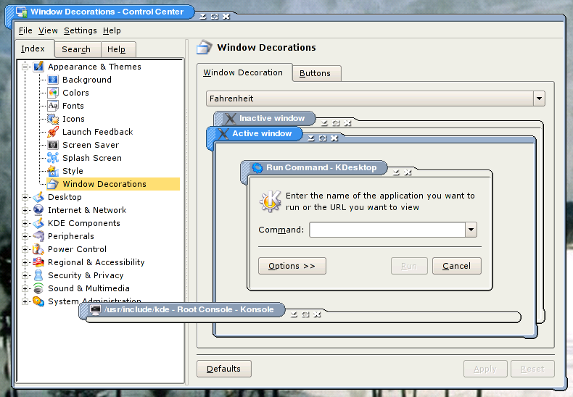Click the Style module icon
Image resolution: width=573 pixels, height=397 pixels.
[53, 171]
